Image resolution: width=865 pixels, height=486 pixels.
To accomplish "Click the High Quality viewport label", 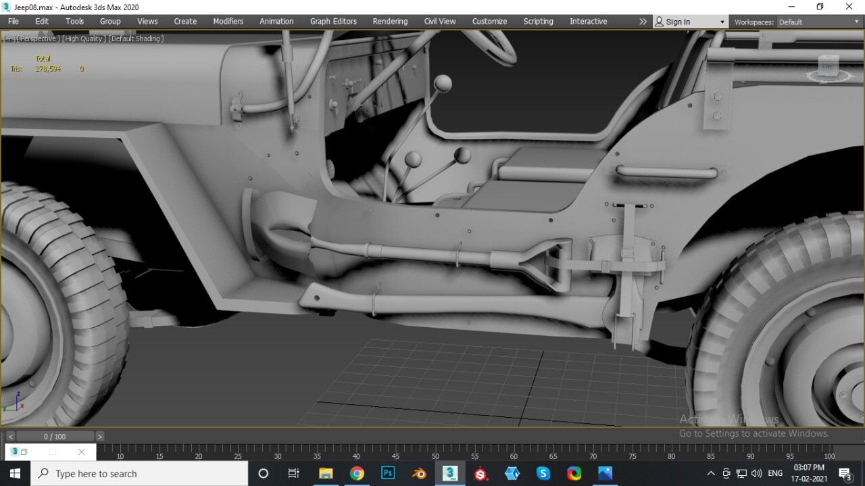I will (x=84, y=39).
